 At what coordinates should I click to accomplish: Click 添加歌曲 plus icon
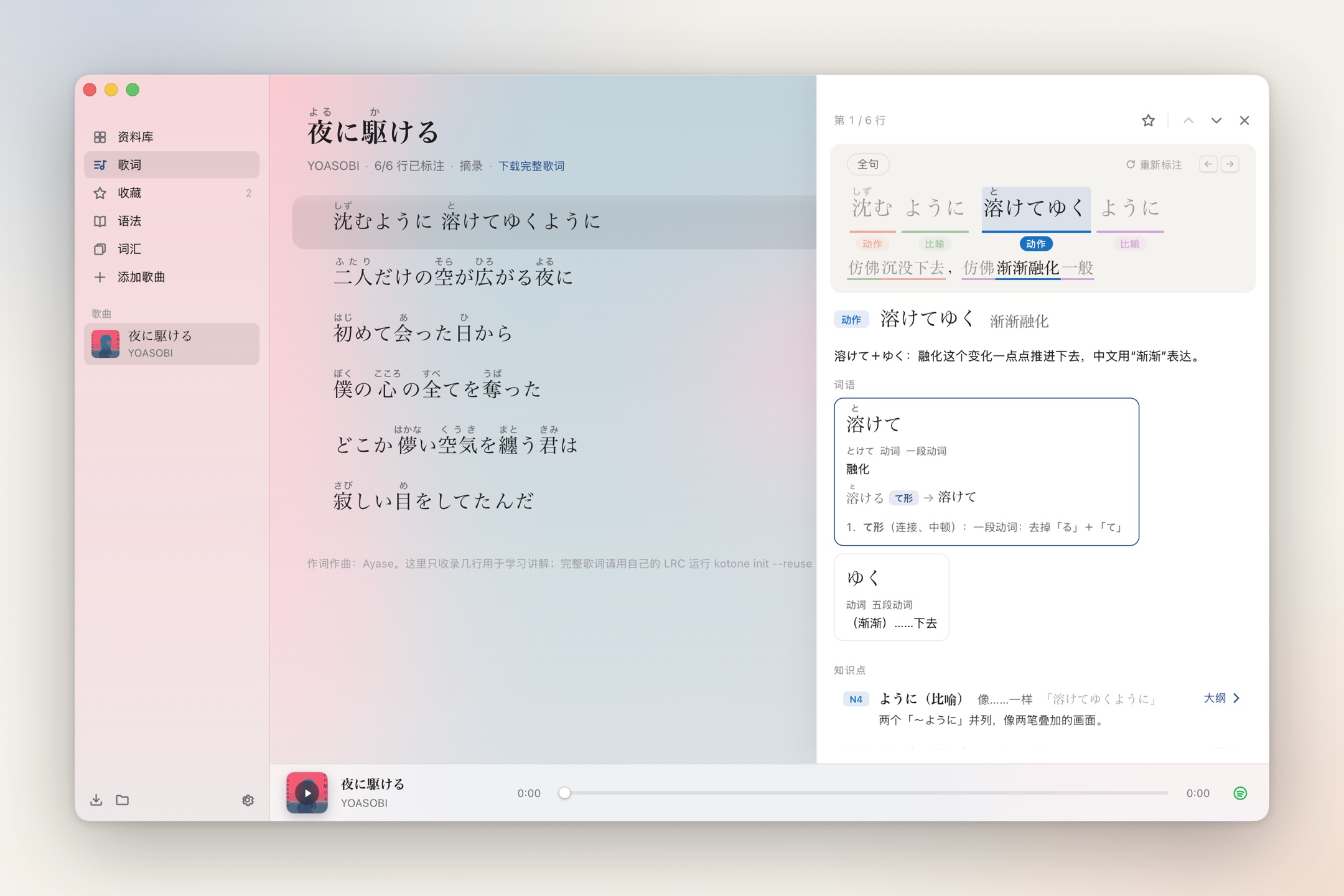tap(100, 277)
